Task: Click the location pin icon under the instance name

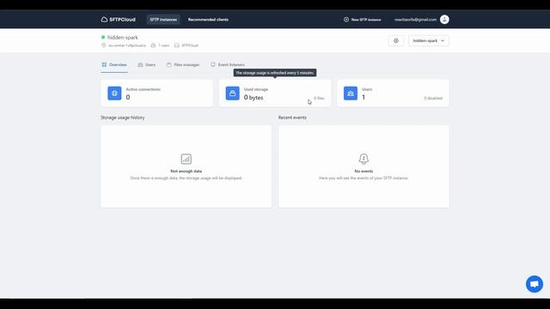Action: click(x=103, y=45)
